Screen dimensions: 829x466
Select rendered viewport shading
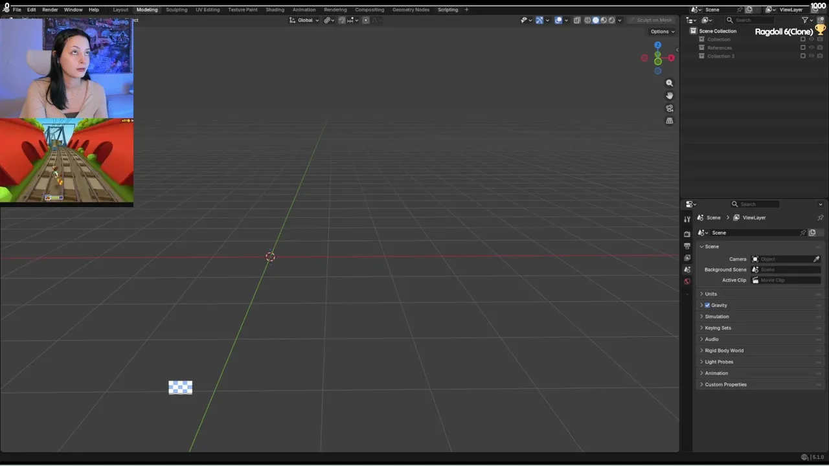[x=611, y=20]
